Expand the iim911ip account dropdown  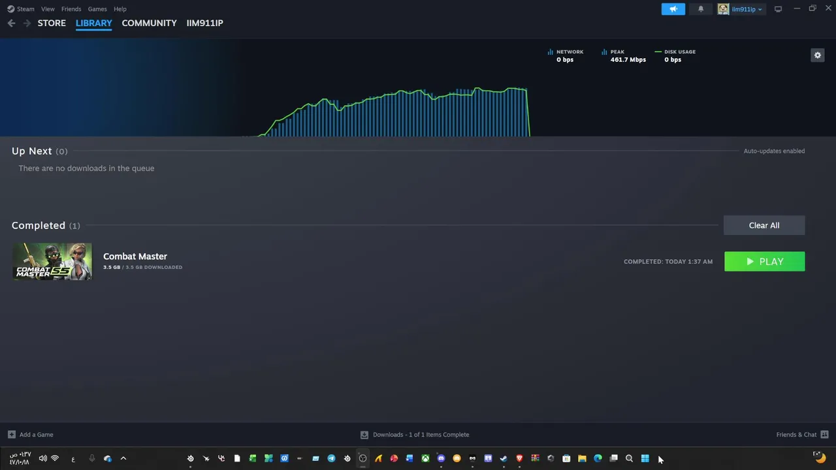[747, 9]
